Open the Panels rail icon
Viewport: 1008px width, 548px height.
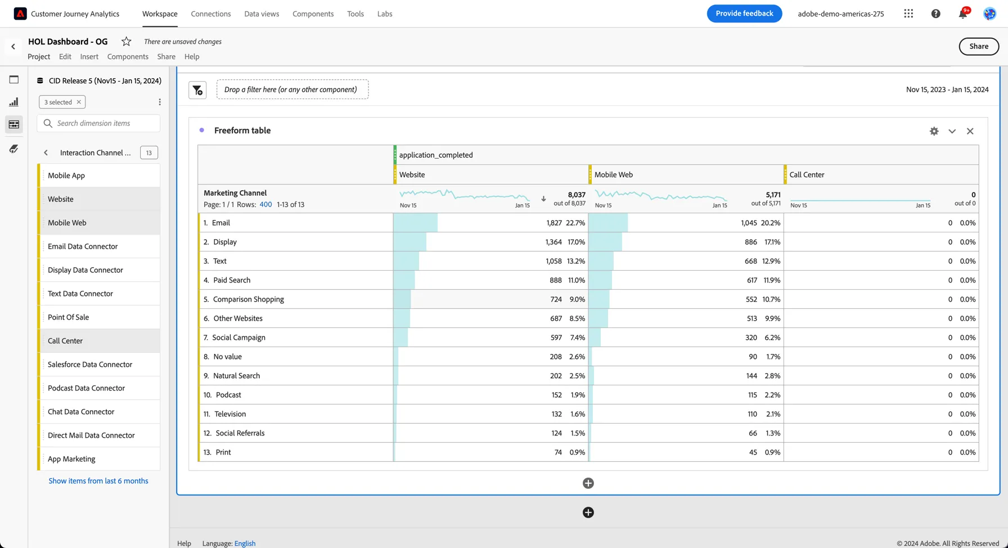pos(14,79)
